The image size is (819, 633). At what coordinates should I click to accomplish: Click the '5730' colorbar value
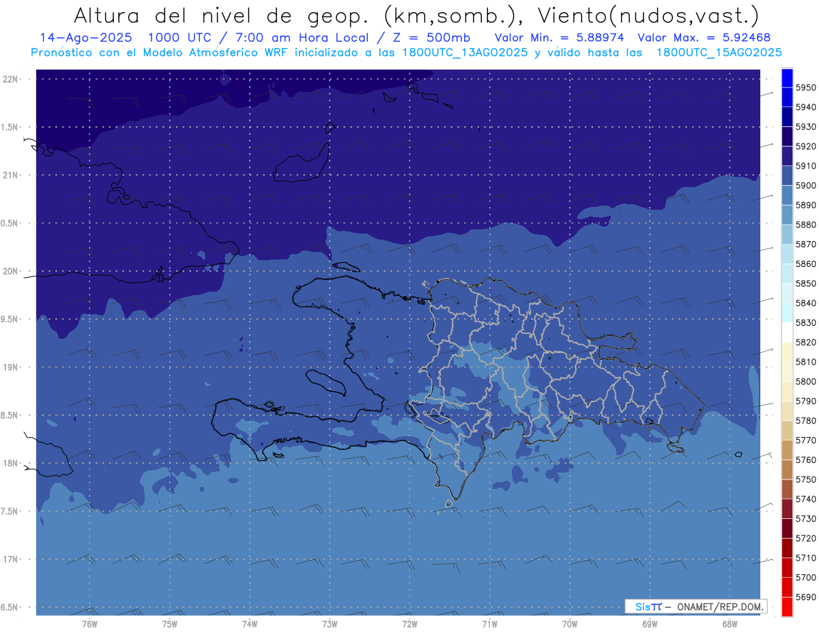pyautogui.click(x=805, y=519)
